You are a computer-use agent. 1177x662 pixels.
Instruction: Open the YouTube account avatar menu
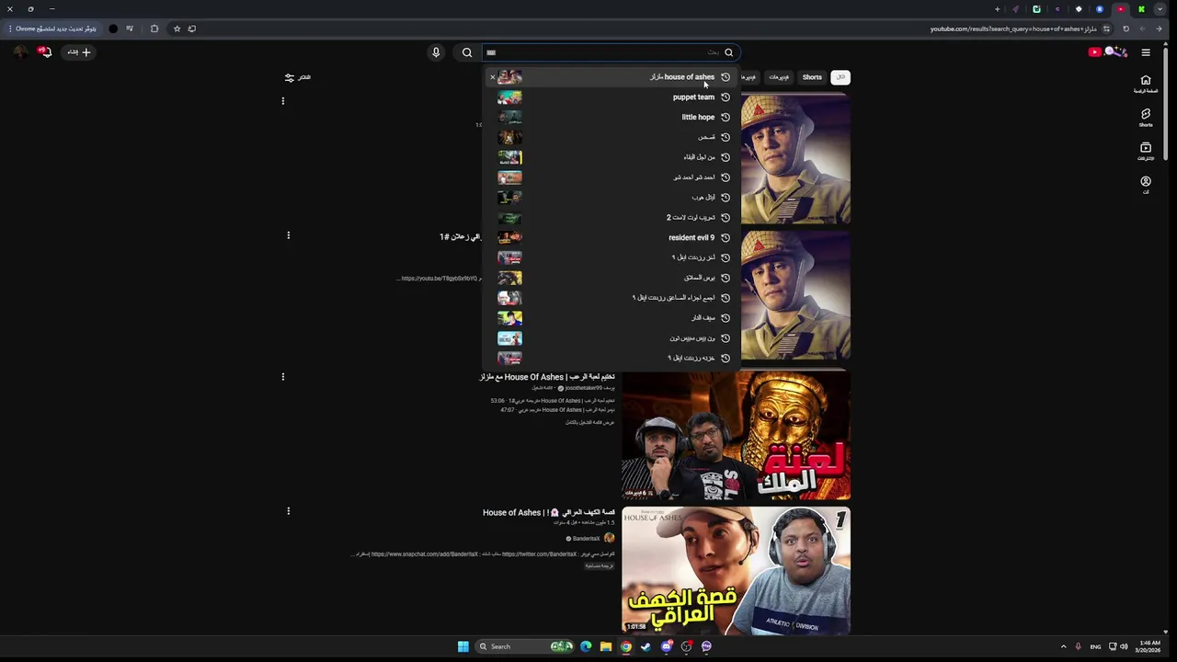click(x=20, y=52)
